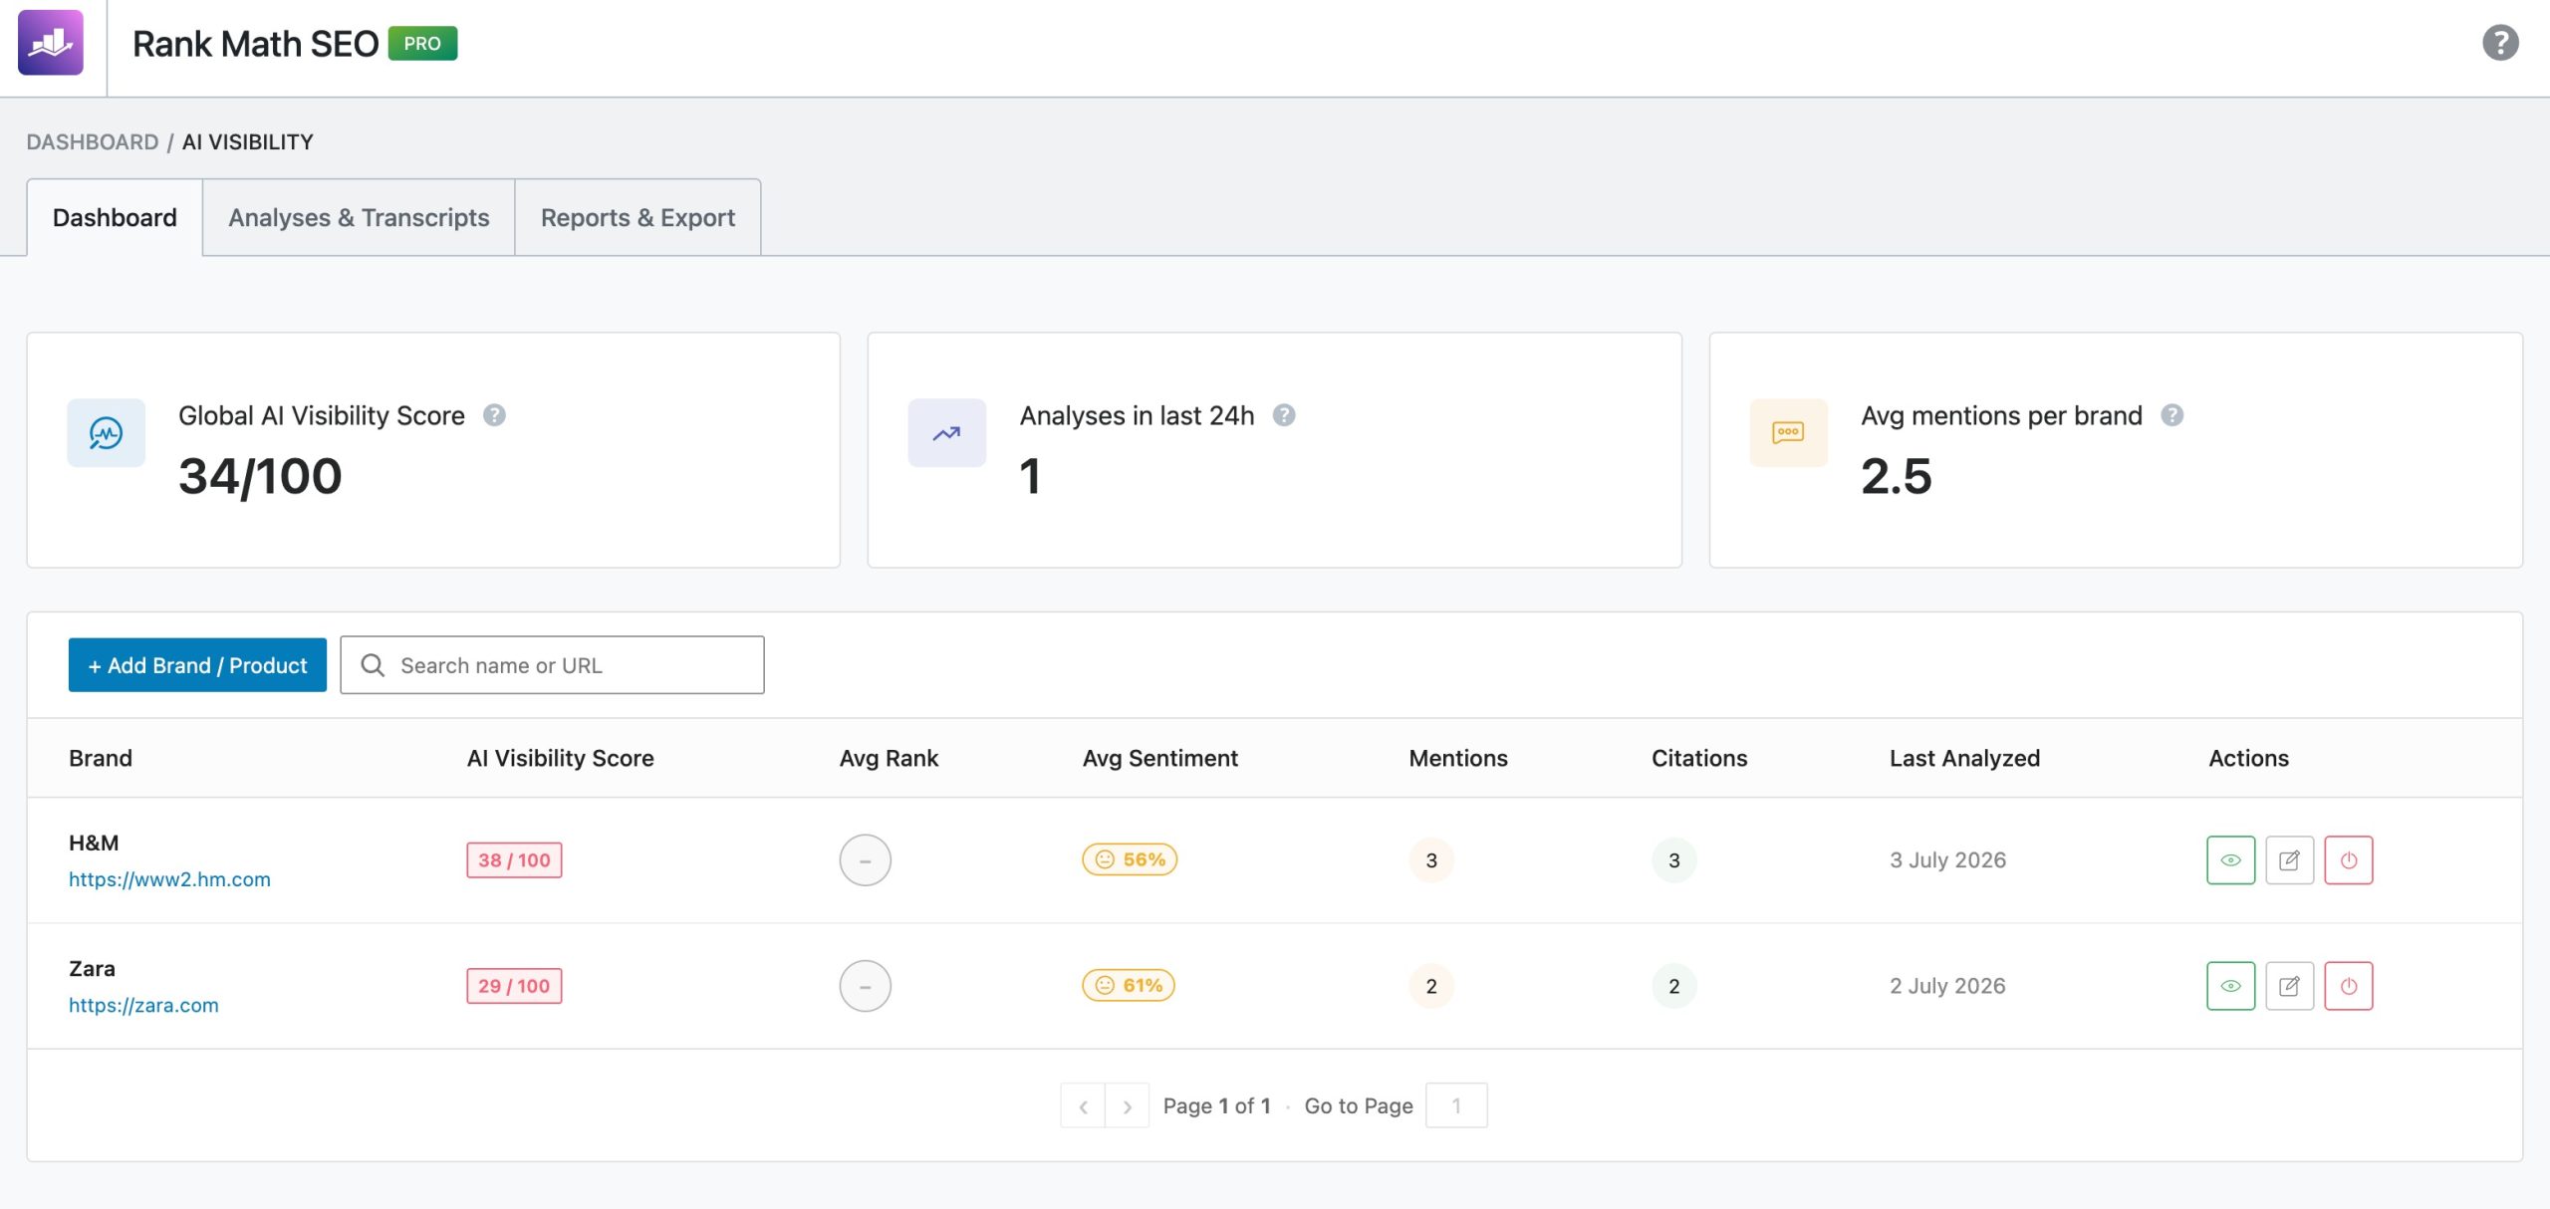Open the help question mark icon

[2500, 43]
